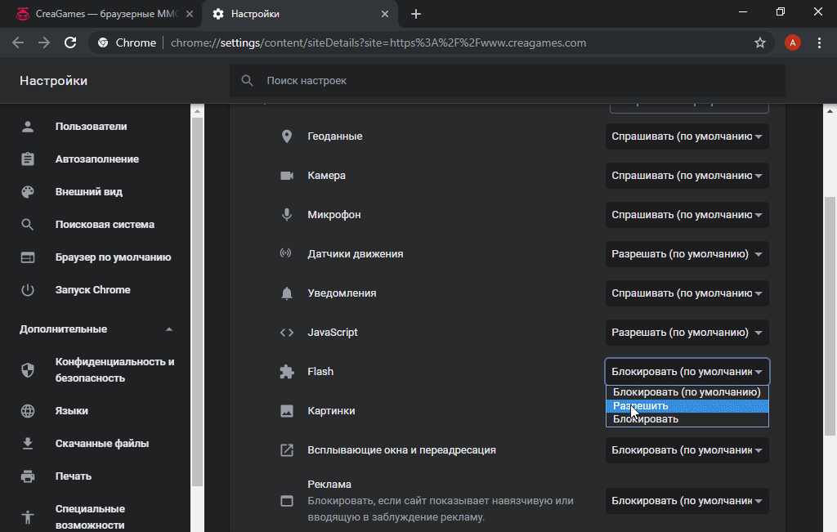
Task: Switch to the CreaGames browser tab
Action: (x=98, y=14)
